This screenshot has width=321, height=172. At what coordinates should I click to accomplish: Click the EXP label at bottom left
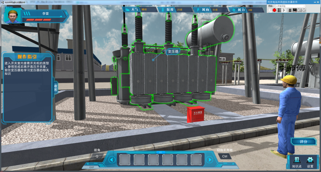point(92,167)
